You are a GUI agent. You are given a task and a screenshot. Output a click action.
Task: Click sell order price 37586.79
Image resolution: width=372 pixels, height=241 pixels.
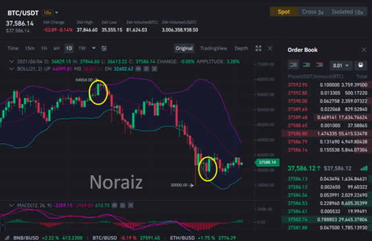298,141
